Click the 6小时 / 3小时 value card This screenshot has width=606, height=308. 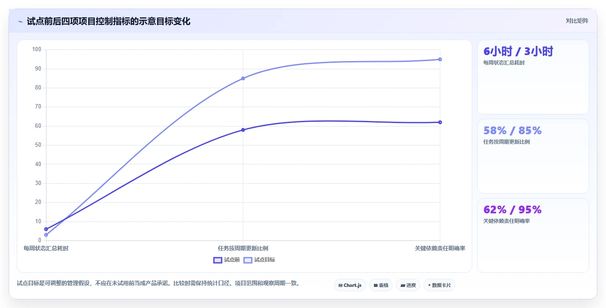(533, 77)
